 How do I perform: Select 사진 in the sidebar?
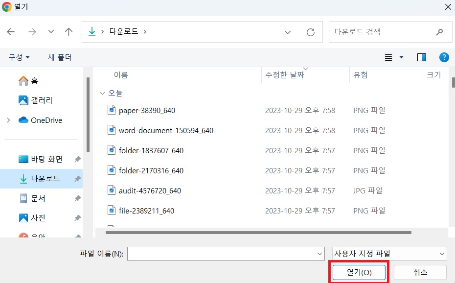[x=33, y=218]
